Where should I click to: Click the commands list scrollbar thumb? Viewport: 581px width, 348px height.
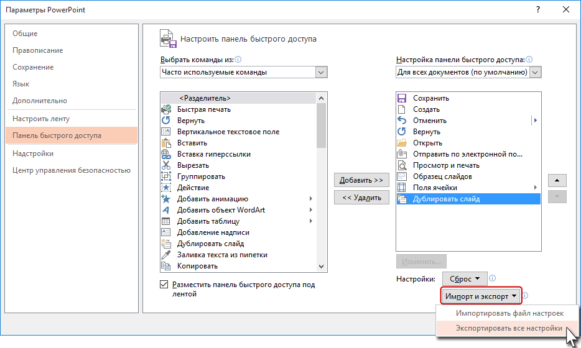[x=321, y=126]
